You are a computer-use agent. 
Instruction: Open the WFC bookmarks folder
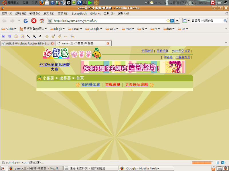click(112, 29)
